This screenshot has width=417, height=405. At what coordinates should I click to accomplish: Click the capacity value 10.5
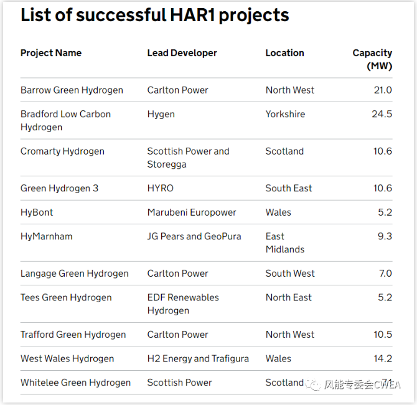(383, 335)
